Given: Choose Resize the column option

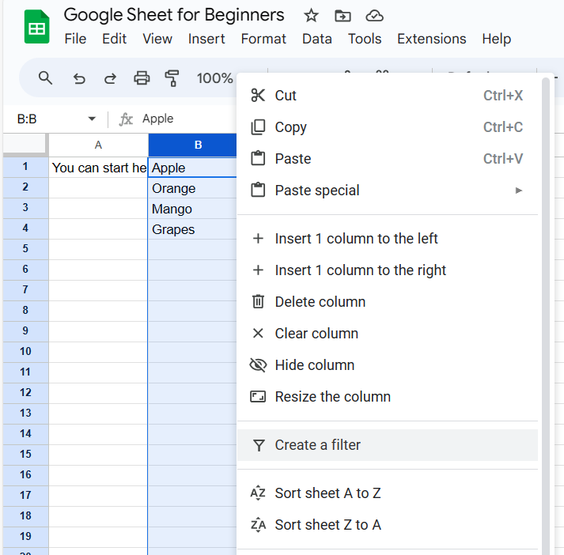Looking at the screenshot, I should pyautogui.click(x=388, y=397).
